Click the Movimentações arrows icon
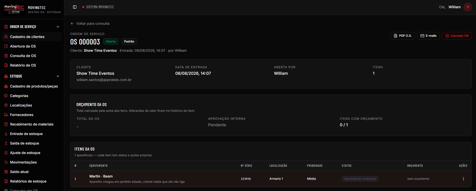Image resolution: width=476 pixels, height=191 pixels. click(6, 162)
